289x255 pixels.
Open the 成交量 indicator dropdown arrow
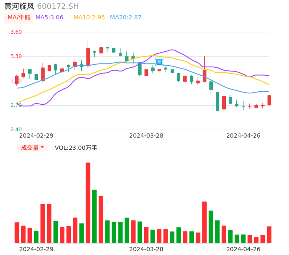click(x=42, y=147)
